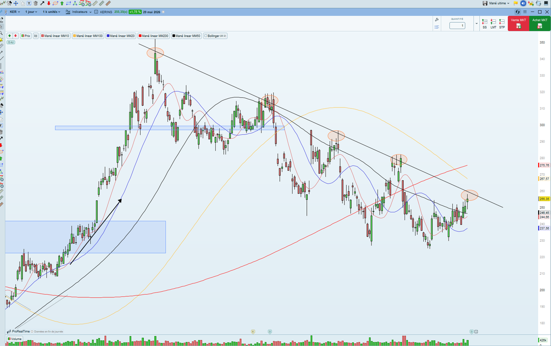Screen dimensions: 551x346
Task: Click the Vente MKT sell button
Action: tap(518, 23)
